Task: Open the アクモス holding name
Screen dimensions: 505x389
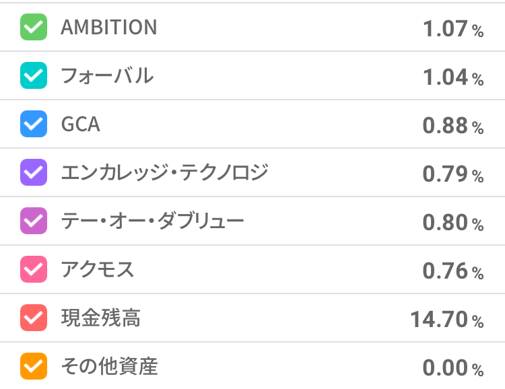Action: point(97,269)
